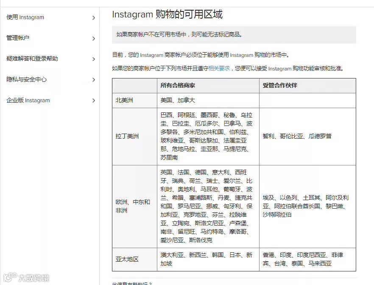Open the 管理帐户 sidebar item
The width and height of the screenshot is (374, 285).
point(18,38)
